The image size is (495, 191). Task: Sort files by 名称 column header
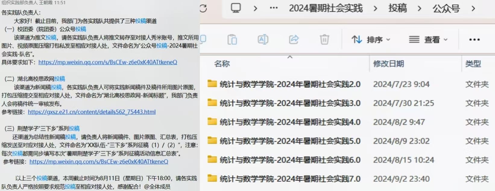pyautogui.click(x=222, y=64)
